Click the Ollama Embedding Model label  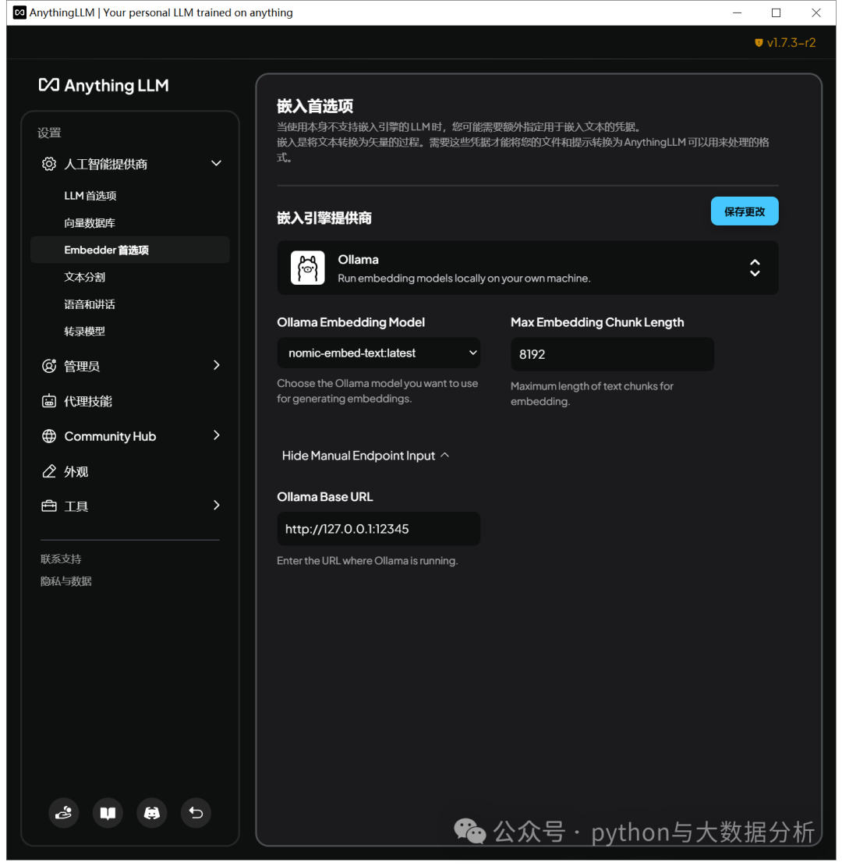(x=351, y=322)
